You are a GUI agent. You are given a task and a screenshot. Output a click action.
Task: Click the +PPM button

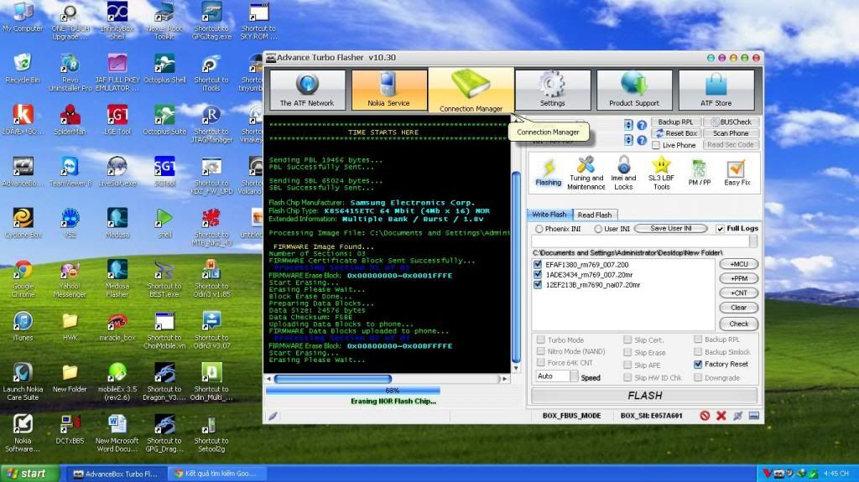[x=738, y=278]
